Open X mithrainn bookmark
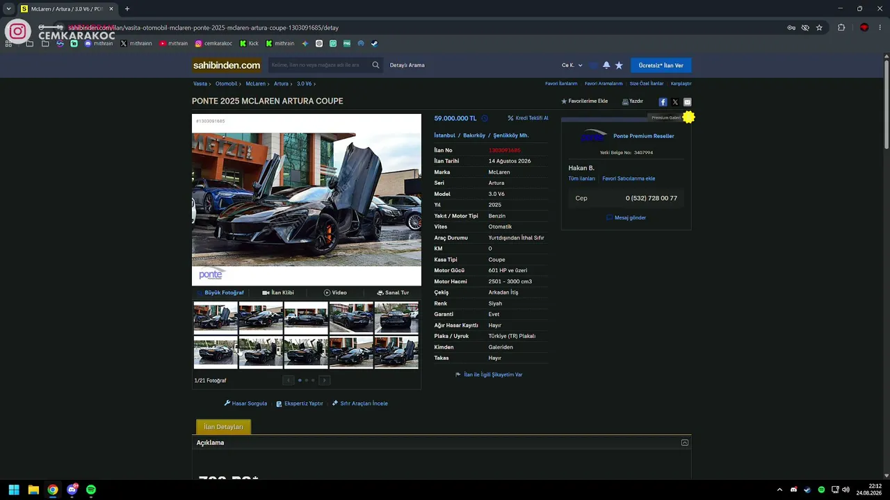The image size is (890, 500). [x=136, y=43]
